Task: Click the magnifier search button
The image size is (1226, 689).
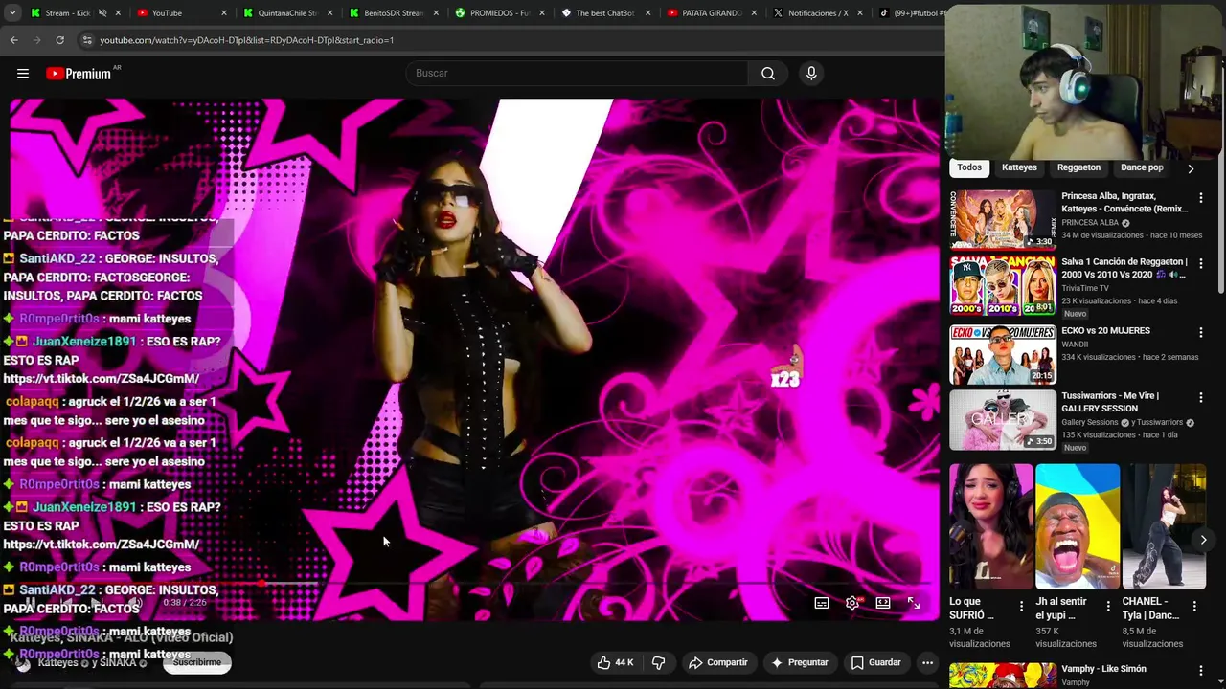Action: [768, 74]
